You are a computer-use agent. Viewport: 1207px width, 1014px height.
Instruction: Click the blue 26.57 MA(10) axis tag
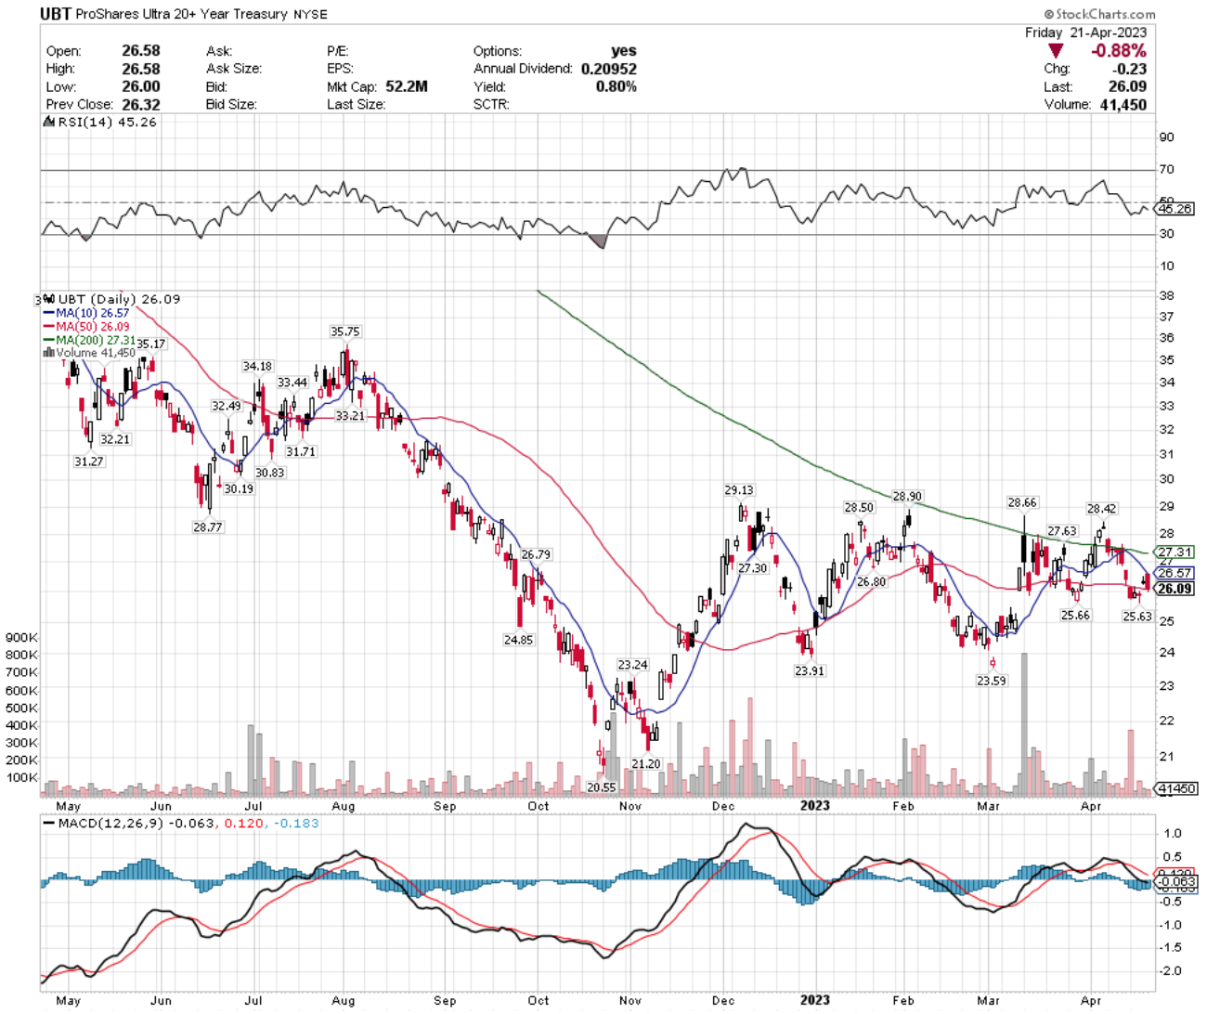coord(1175,573)
